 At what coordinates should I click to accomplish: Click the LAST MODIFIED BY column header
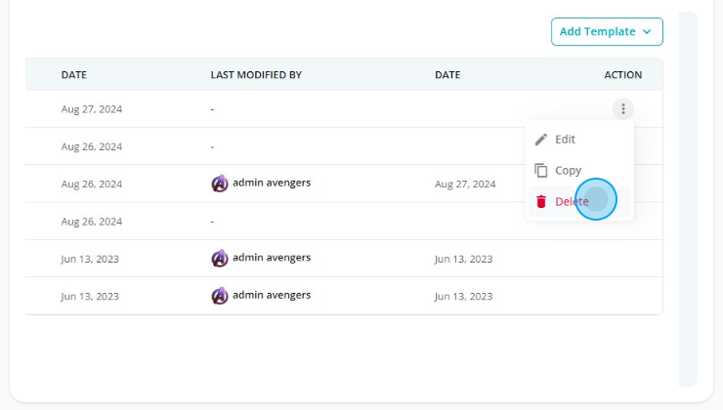256,75
